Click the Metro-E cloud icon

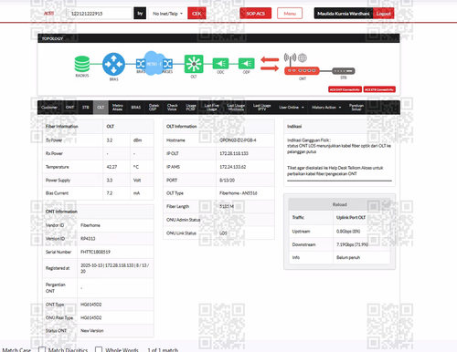pyautogui.click(x=154, y=63)
